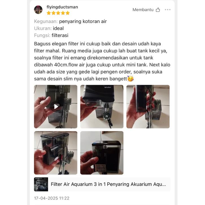Click the Membantu helpful button
This screenshot has width=205, height=205.
[146, 10]
